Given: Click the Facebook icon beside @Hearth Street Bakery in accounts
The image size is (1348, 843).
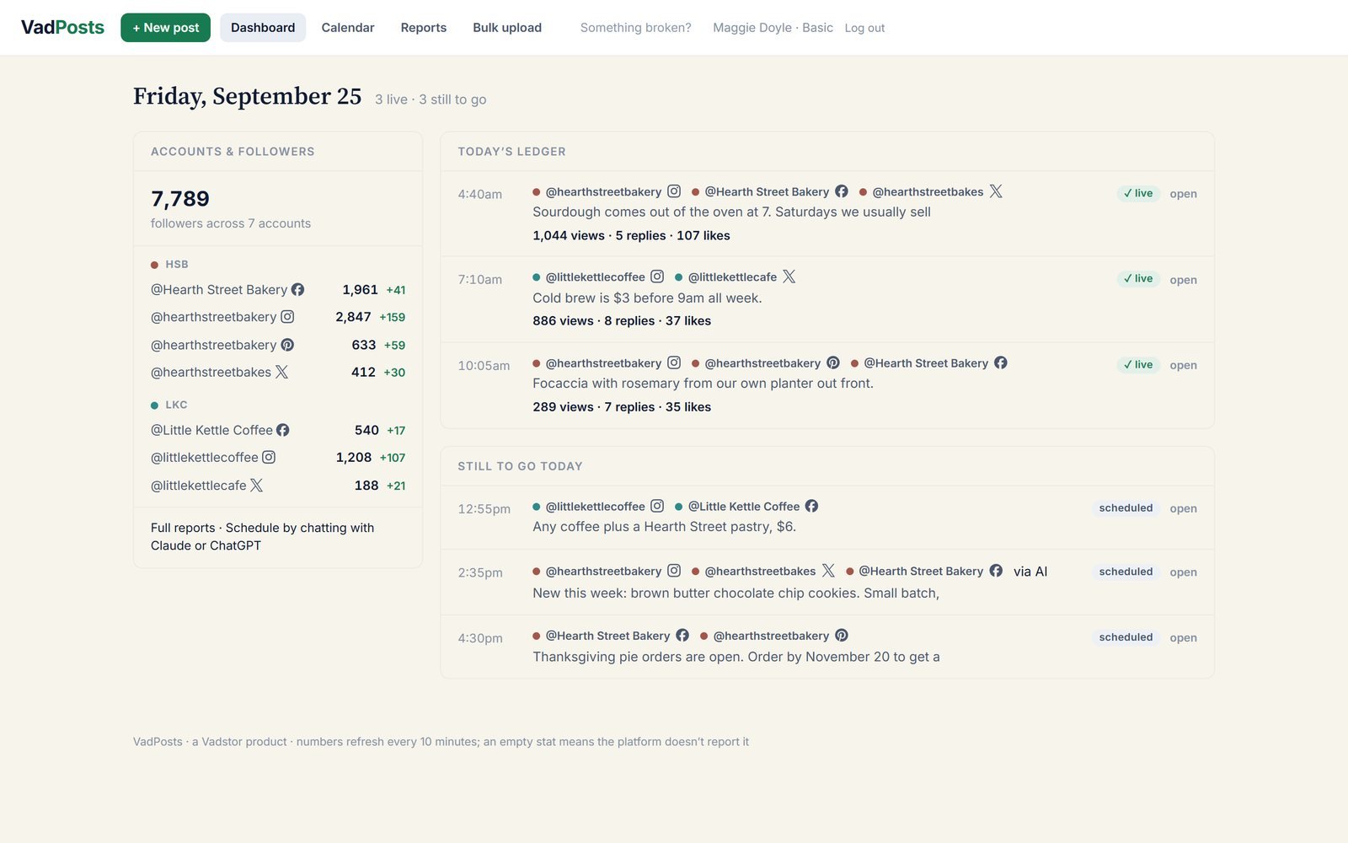Looking at the screenshot, I should [x=297, y=289].
